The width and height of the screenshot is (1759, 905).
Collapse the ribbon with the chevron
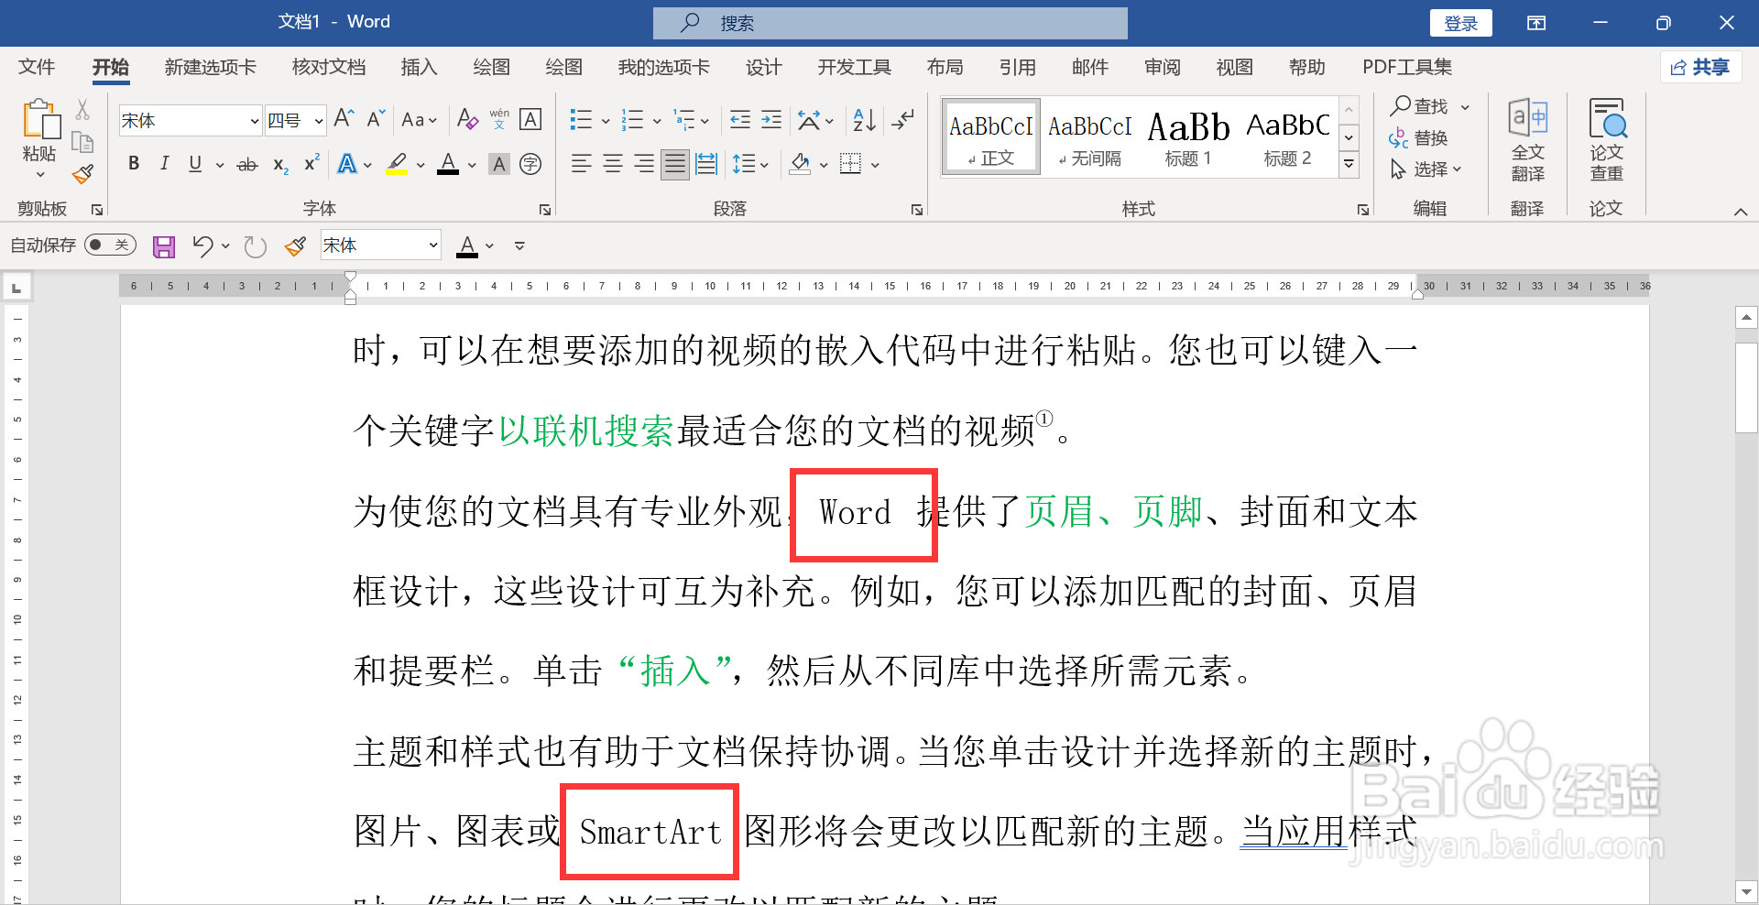coord(1741,212)
